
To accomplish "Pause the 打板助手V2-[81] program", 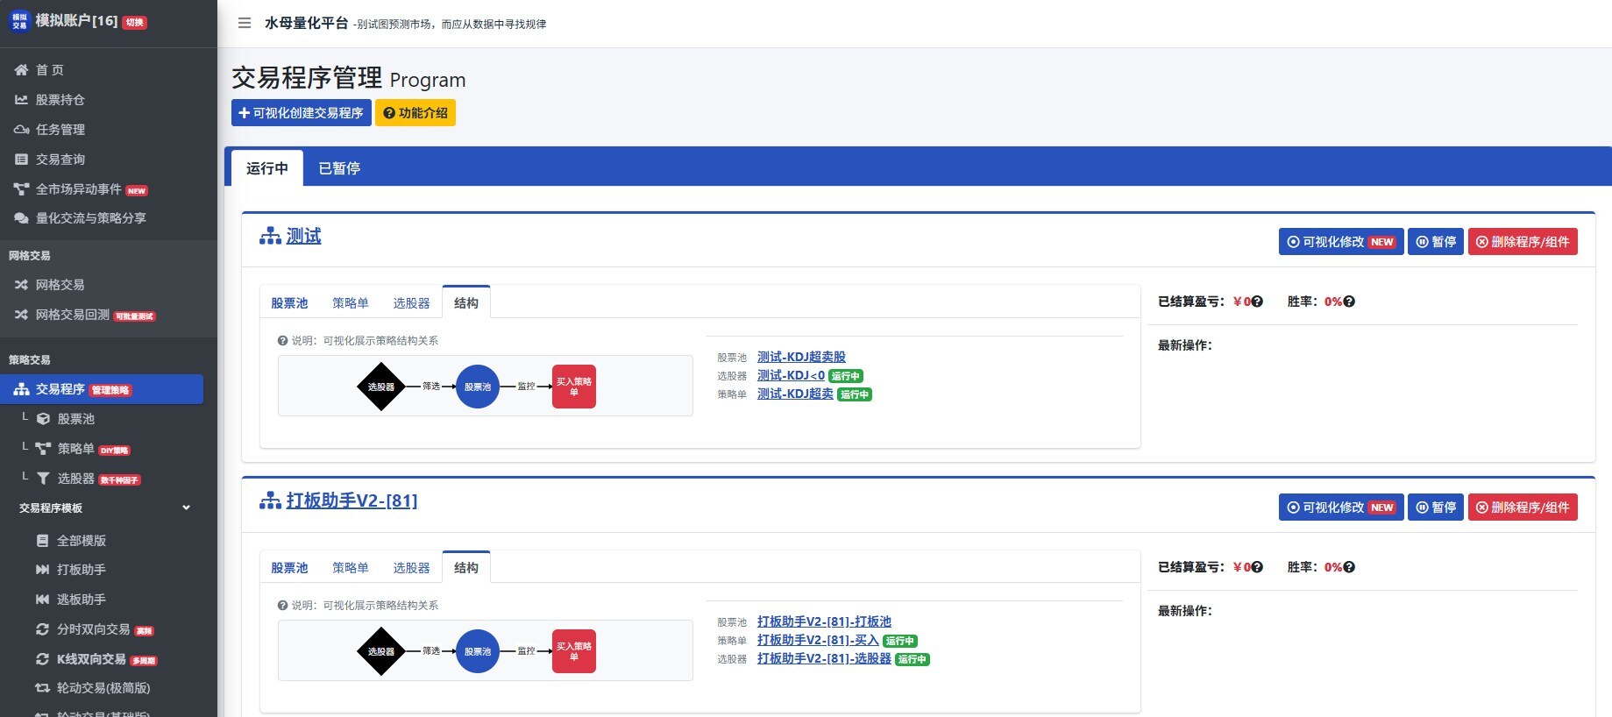I will 1435,508.
